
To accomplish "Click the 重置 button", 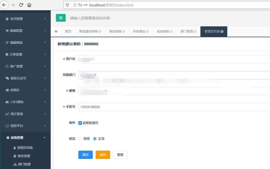I will click(x=120, y=155).
